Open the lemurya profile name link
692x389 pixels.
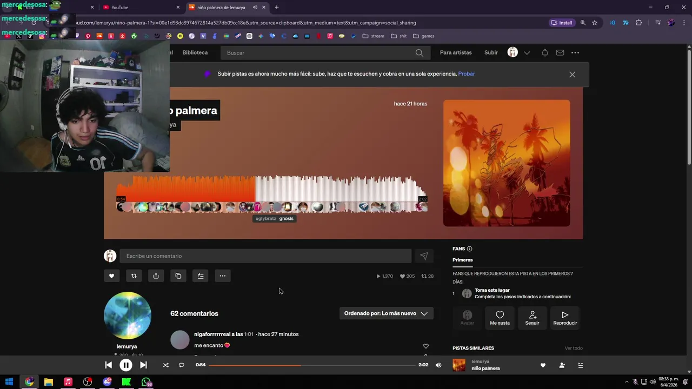(127, 346)
